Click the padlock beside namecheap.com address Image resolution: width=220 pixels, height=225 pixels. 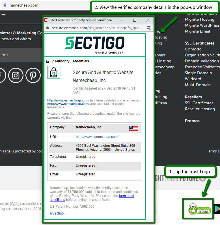pyautogui.click(x=5, y=5)
